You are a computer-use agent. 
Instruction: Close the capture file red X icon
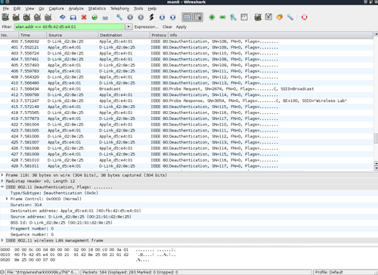84,17
